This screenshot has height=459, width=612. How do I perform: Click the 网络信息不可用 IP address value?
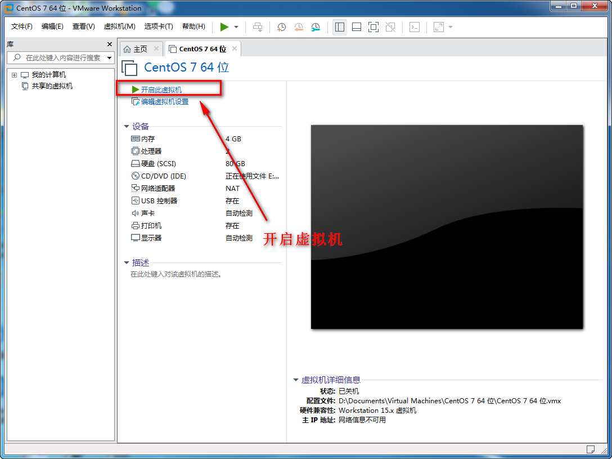pyautogui.click(x=362, y=420)
